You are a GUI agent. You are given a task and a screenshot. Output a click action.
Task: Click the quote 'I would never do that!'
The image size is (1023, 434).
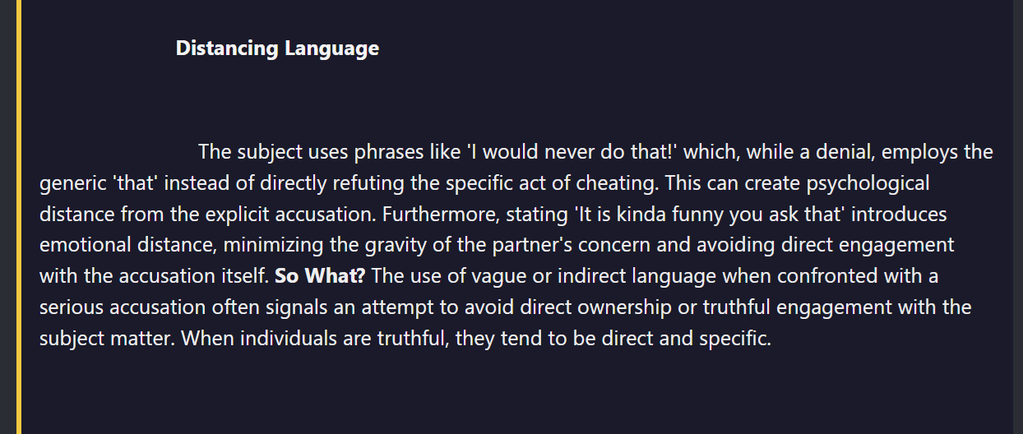click(x=572, y=152)
